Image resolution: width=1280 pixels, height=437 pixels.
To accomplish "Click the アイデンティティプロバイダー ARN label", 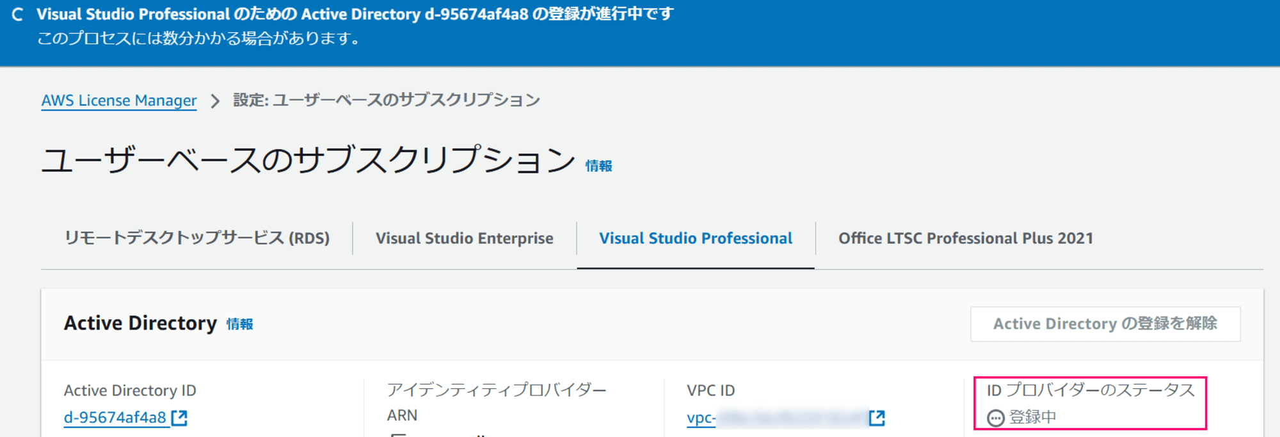I will pyautogui.click(x=497, y=402).
